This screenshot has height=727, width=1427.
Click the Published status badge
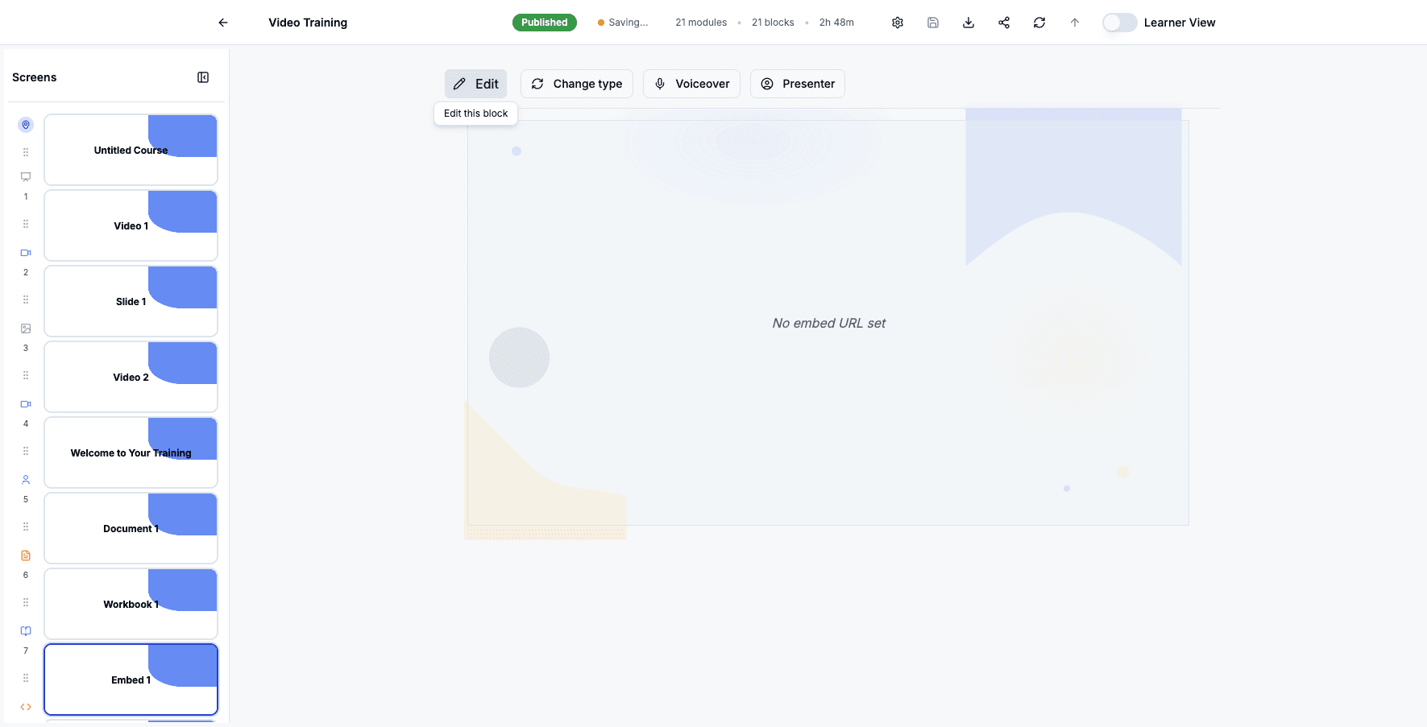click(544, 23)
